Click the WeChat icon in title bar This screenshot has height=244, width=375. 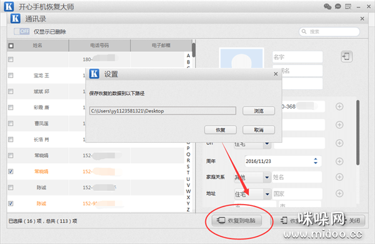point(327,6)
